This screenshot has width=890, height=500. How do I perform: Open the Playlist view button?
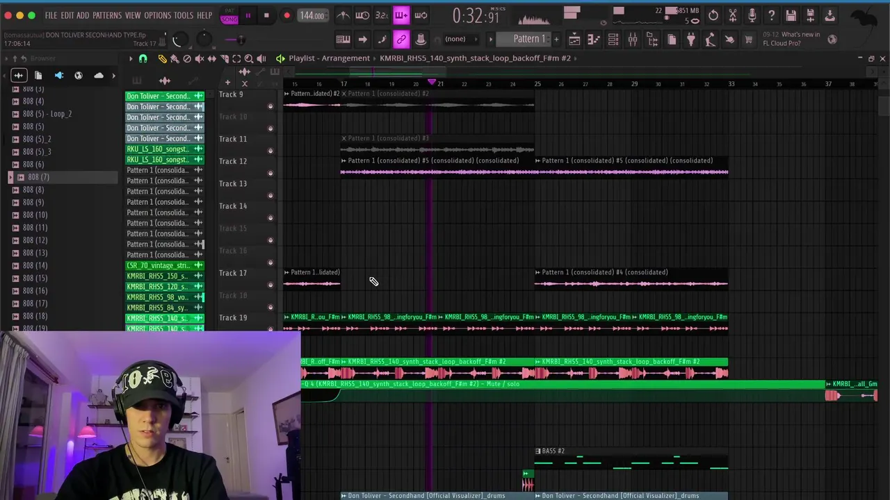574,40
